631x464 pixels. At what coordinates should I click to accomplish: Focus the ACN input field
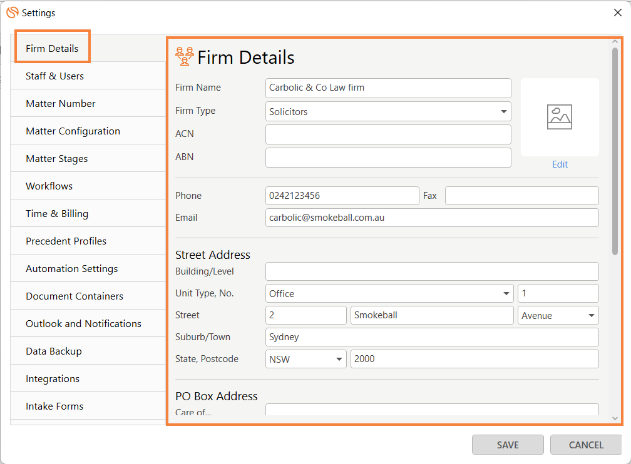point(388,134)
